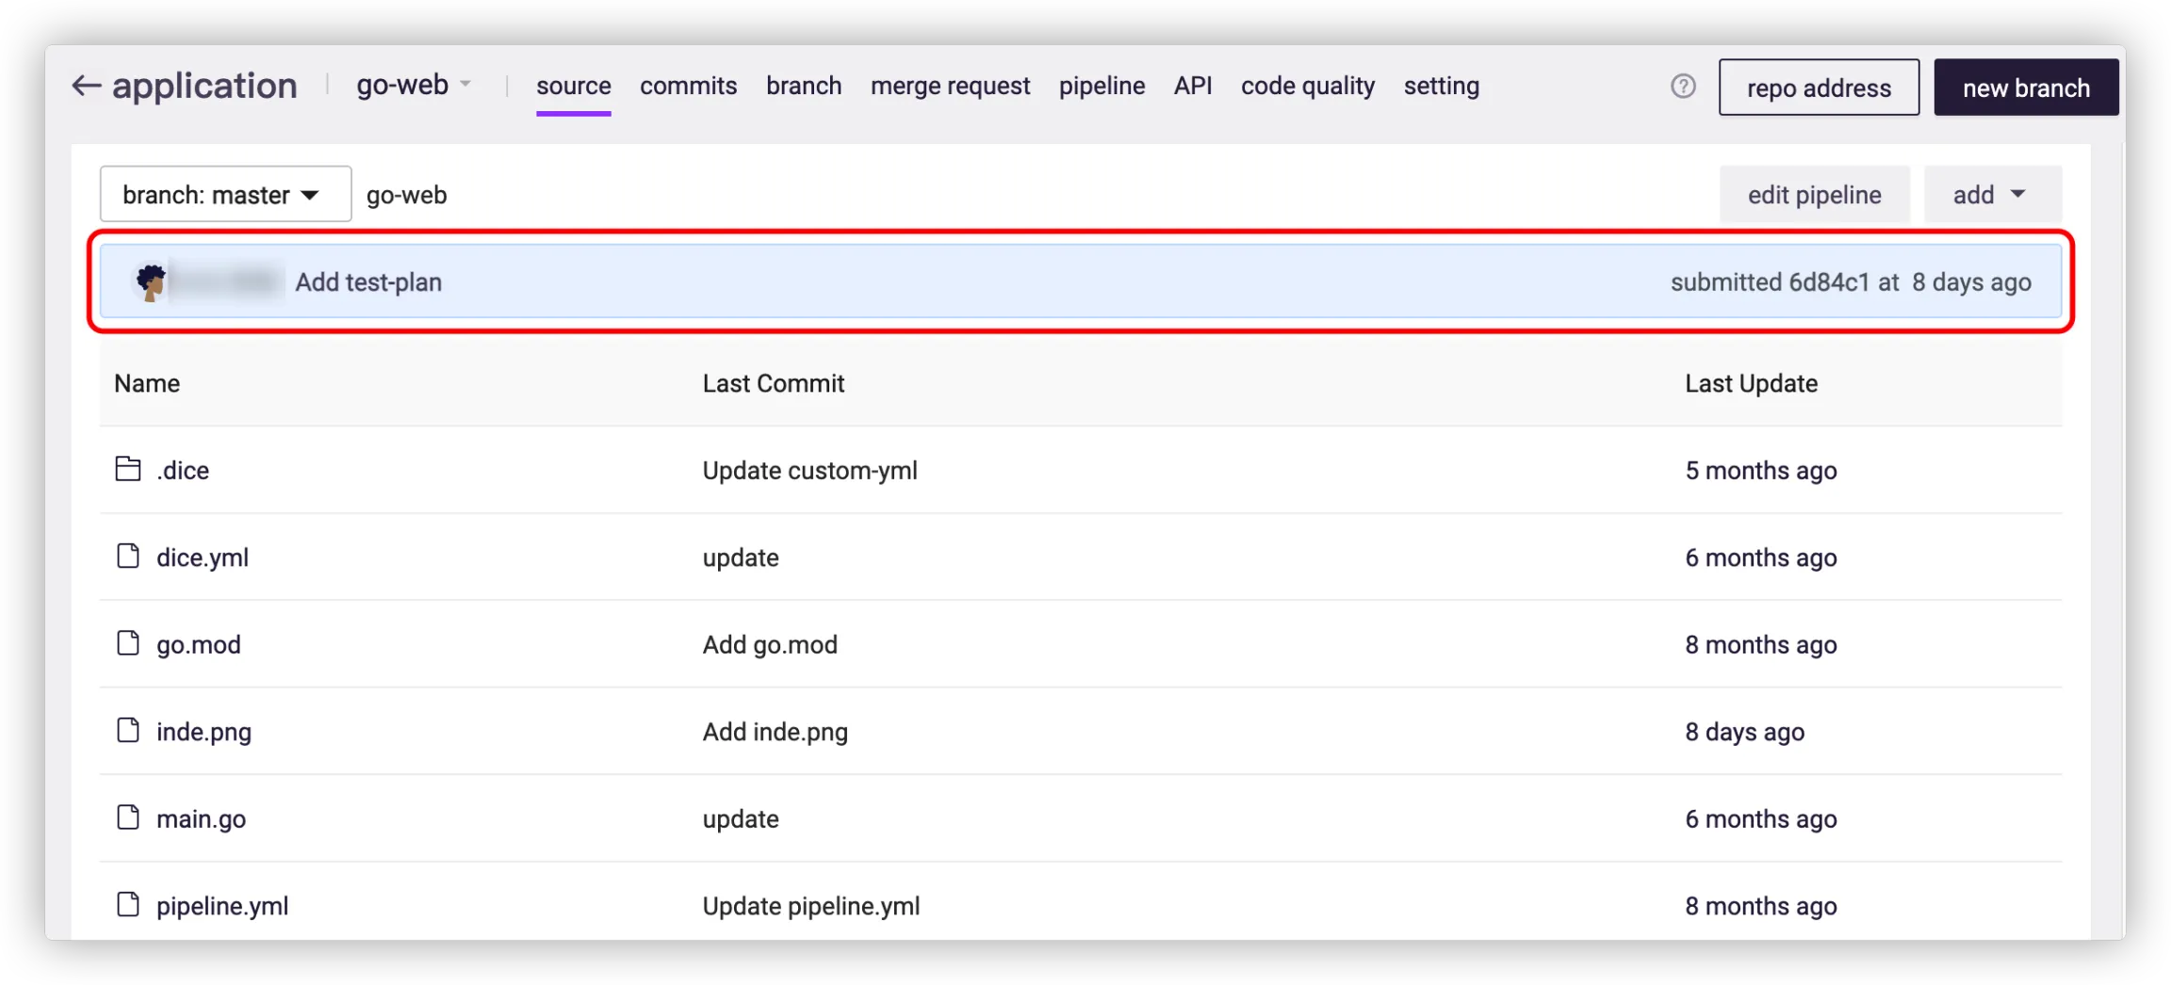Click the inde.png file icon

point(128,731)
